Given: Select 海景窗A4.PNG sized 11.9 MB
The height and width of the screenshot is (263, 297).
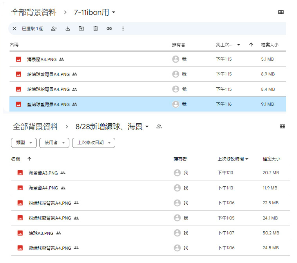Looking at the screenshot, I should coord(150,188).
